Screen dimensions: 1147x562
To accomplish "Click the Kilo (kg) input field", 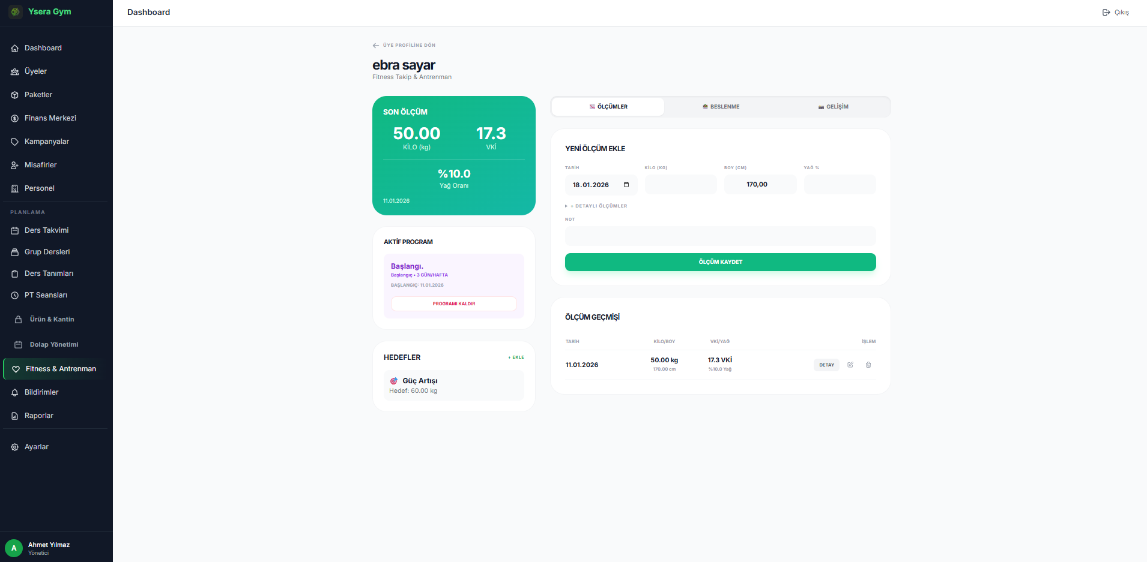I will (680, 185).
